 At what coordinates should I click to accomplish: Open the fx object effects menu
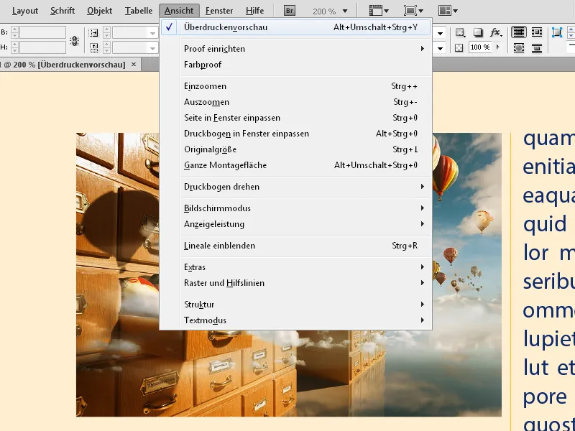(495, 32)
